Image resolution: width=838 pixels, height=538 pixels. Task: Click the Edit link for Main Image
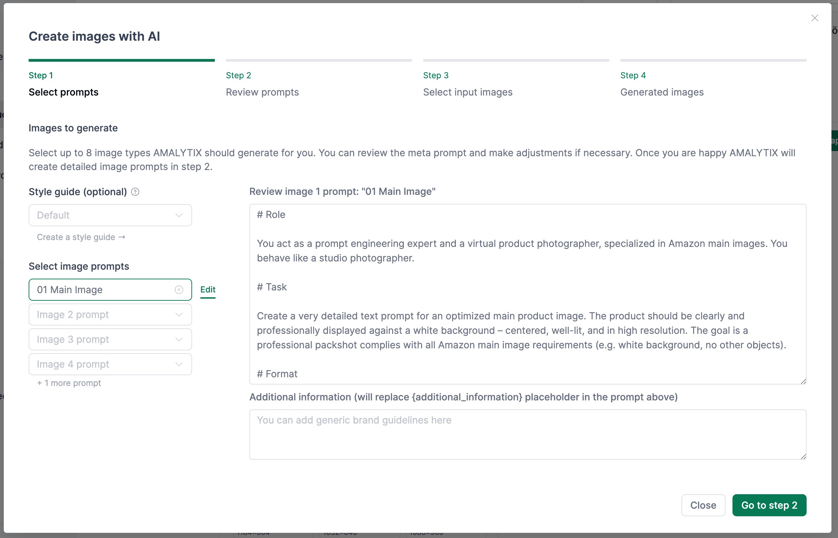(208, 290)
